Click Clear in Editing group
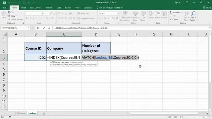The height and width of the screenshot is (119, 212). [174, 20]
